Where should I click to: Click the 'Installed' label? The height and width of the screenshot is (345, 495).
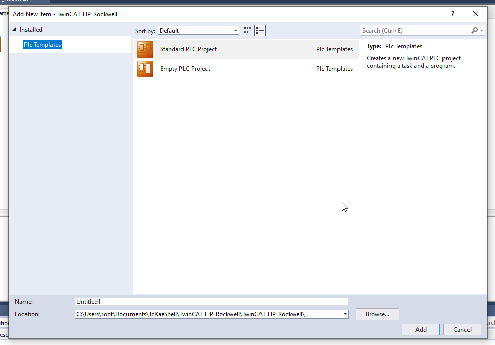click(x=31, y=30)
